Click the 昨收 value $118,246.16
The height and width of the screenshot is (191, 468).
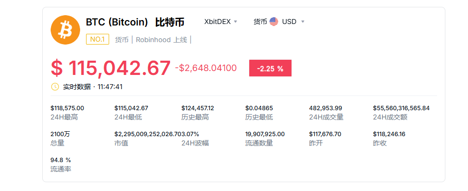point(389,134)
